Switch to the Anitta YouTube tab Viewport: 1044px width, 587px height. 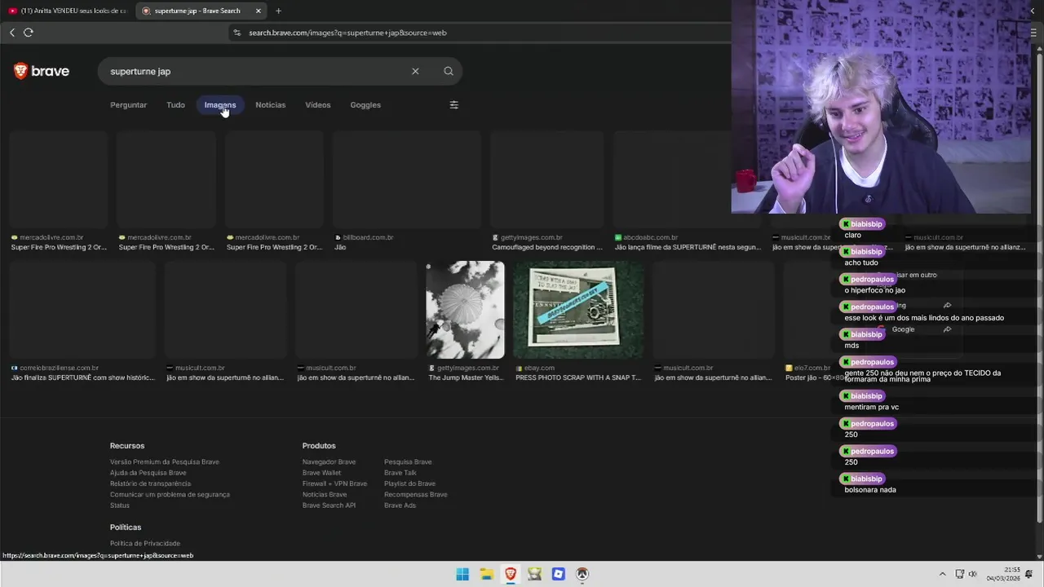(69, 11)
